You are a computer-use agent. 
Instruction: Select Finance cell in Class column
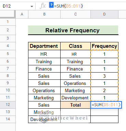75,69
